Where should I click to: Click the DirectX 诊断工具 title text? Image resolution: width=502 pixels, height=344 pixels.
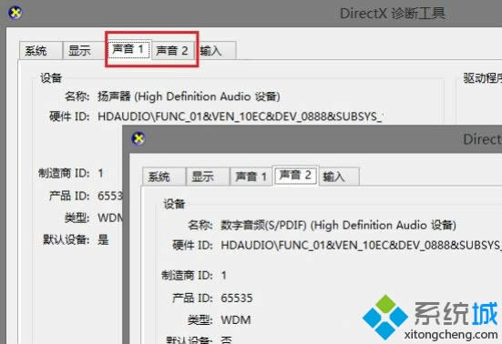pos(392,14)
